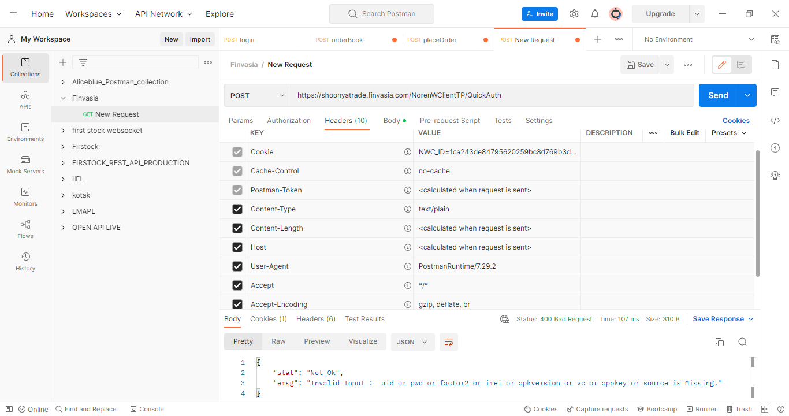This screenshot has width=789, height=416.
Task: Open the hamburger menu icon
Action: pos(13,14)
